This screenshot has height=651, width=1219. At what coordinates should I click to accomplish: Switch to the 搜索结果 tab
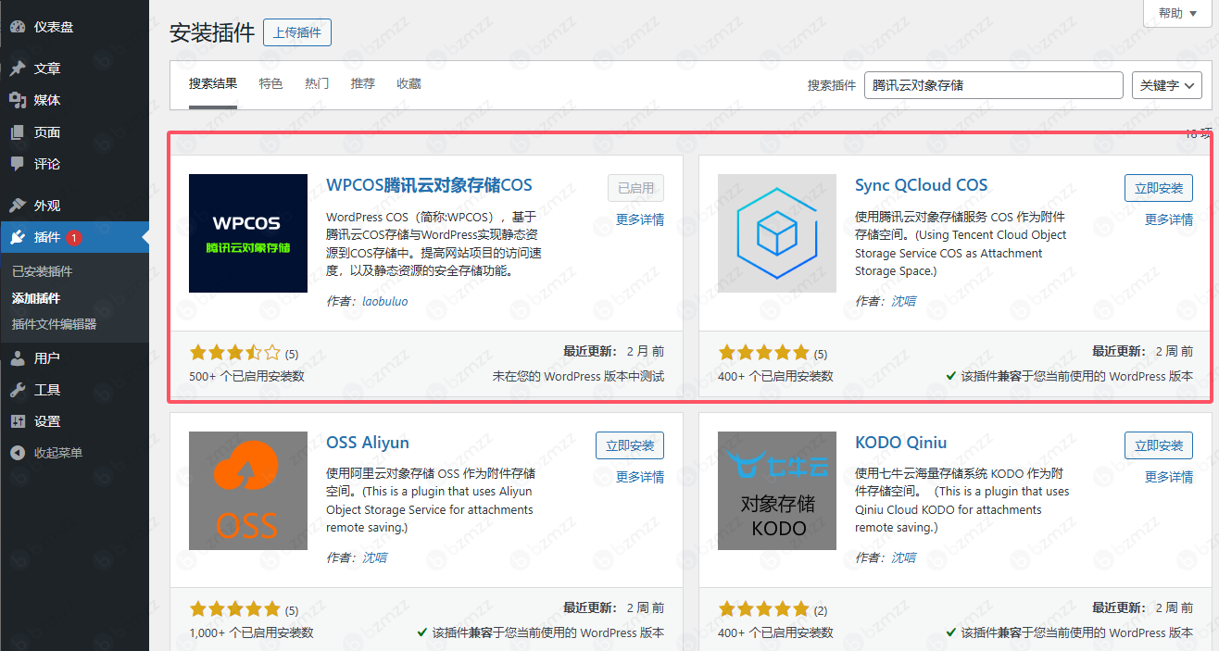click(x=213, y=83)
